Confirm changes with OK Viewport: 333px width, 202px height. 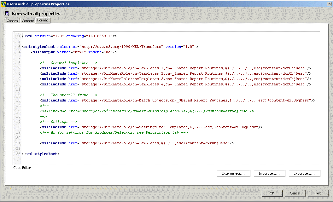coord(272,193)
